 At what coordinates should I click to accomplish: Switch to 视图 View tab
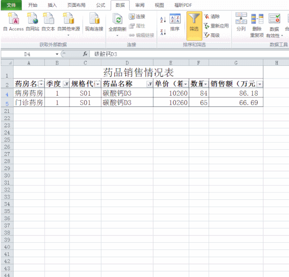point(159,5)
